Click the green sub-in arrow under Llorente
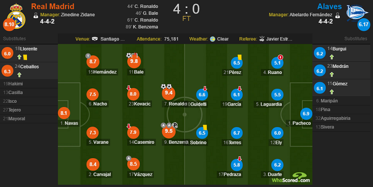The height and width of the screenshot is (187, 373). [x=19, y=57]
